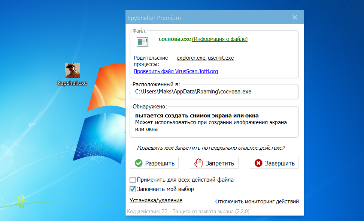Terminate the process with Завершить button
This screenshot has height=221, width=364.
(x=274, y=163)
